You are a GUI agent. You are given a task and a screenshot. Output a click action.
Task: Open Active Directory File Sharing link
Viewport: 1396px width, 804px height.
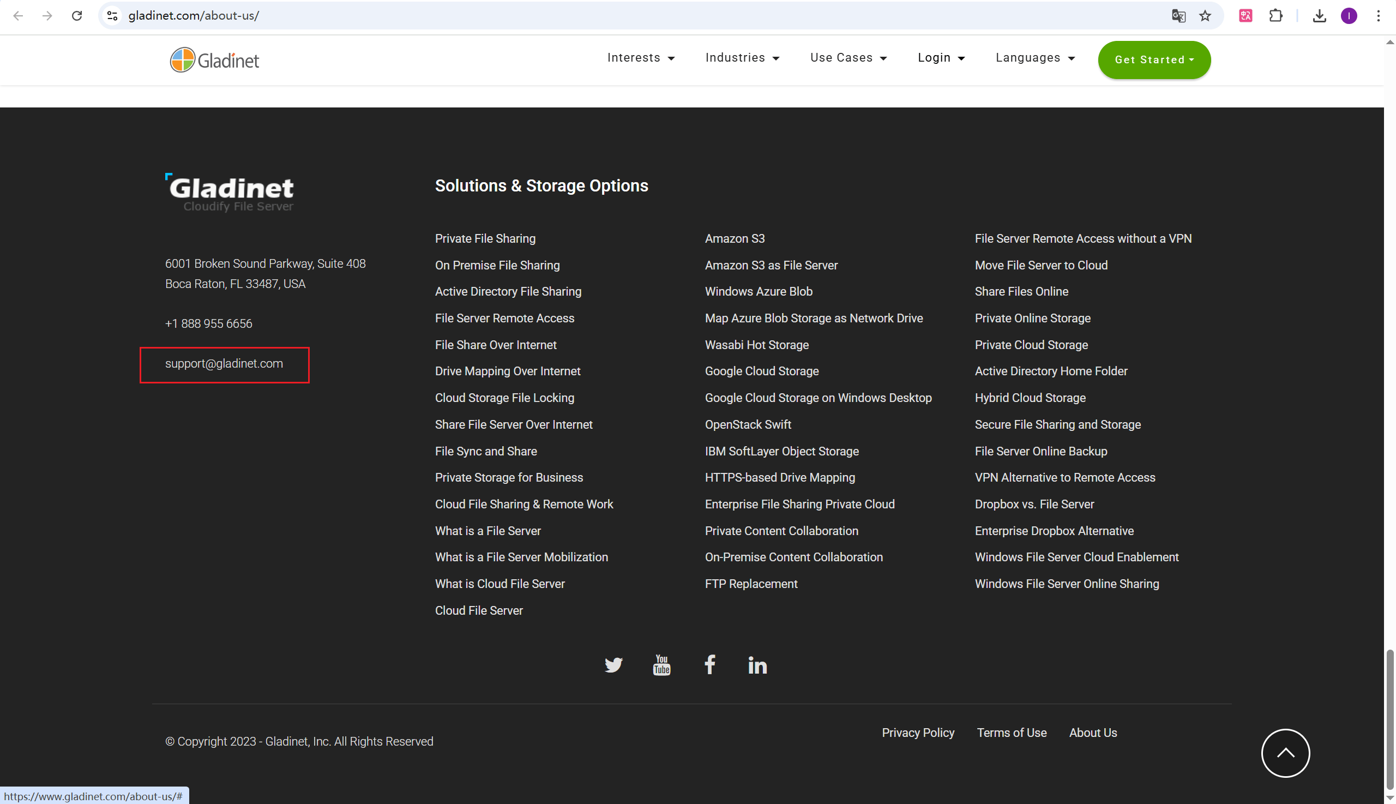[x=508, y=292]
